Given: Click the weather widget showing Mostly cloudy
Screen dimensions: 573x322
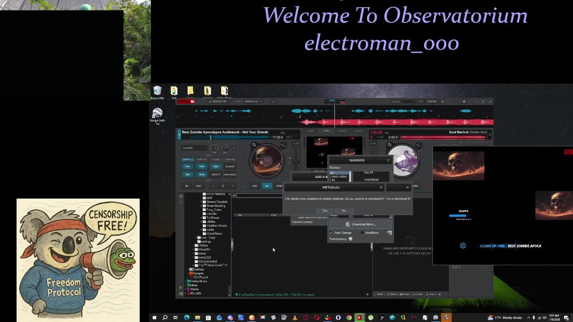Looking at the screenshot, I should tap(505, 318).
